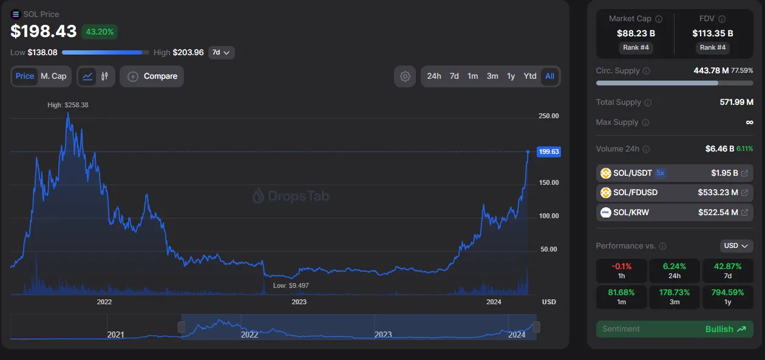Click the 1h performance -0.1% cell
Screen dimensions: 765x360
pyautogui.click(x=621, y=271)
